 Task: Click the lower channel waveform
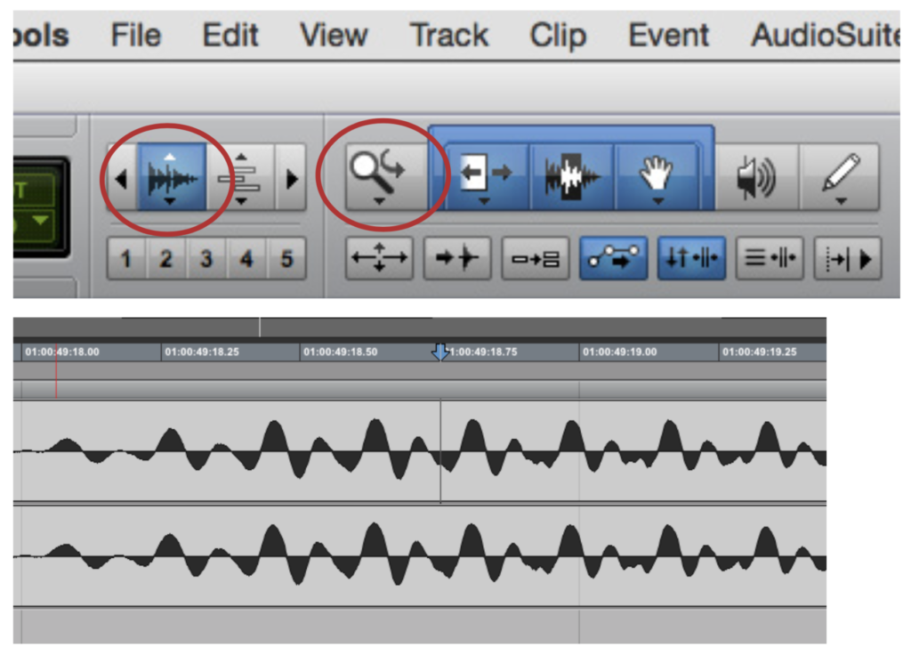pos(420,555)
